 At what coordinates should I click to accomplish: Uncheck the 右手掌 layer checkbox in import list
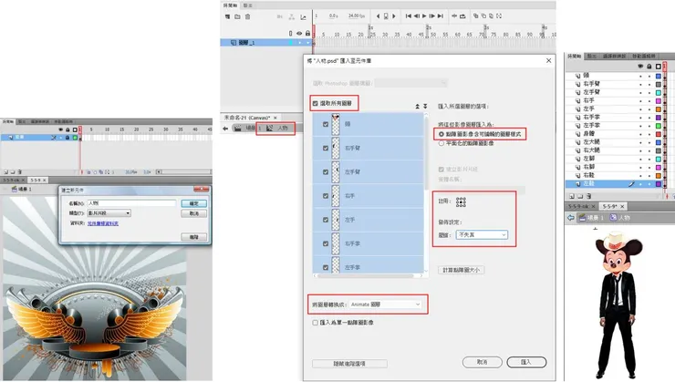coord(326,243)
